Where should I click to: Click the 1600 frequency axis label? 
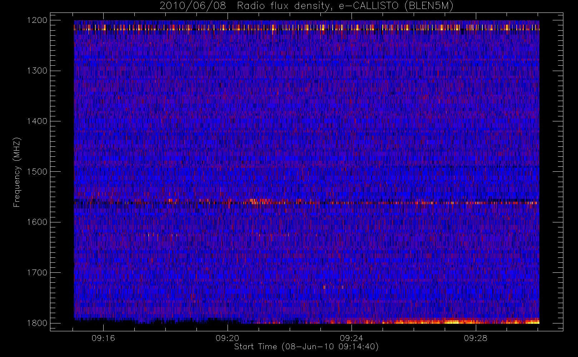pyautogui.click(x=37, y=222)
